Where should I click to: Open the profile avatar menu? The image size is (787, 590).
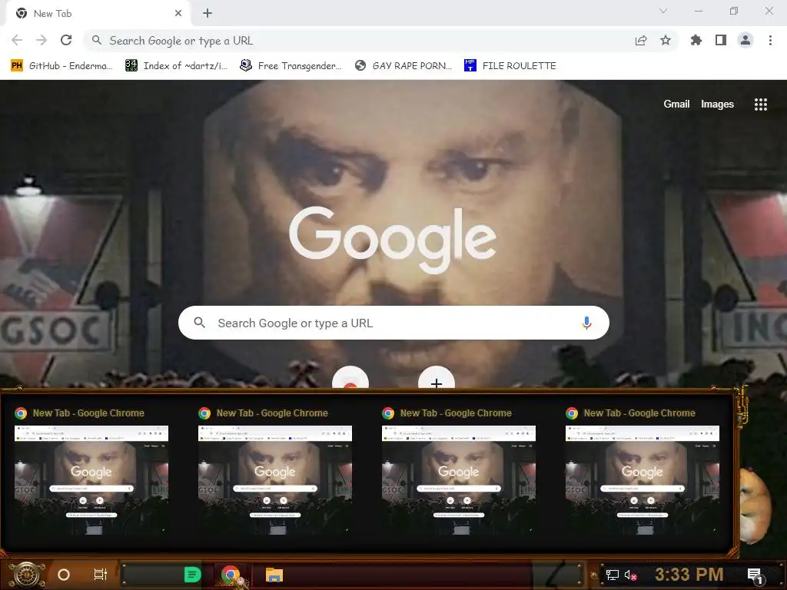tap(745, 40)
